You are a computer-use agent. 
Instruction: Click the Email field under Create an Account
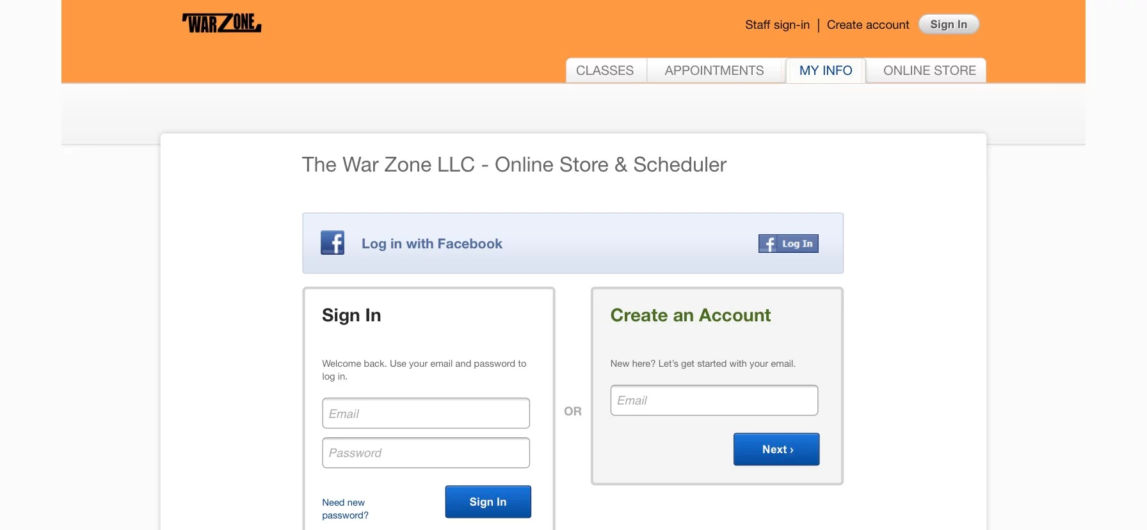[x=713, y=400]
